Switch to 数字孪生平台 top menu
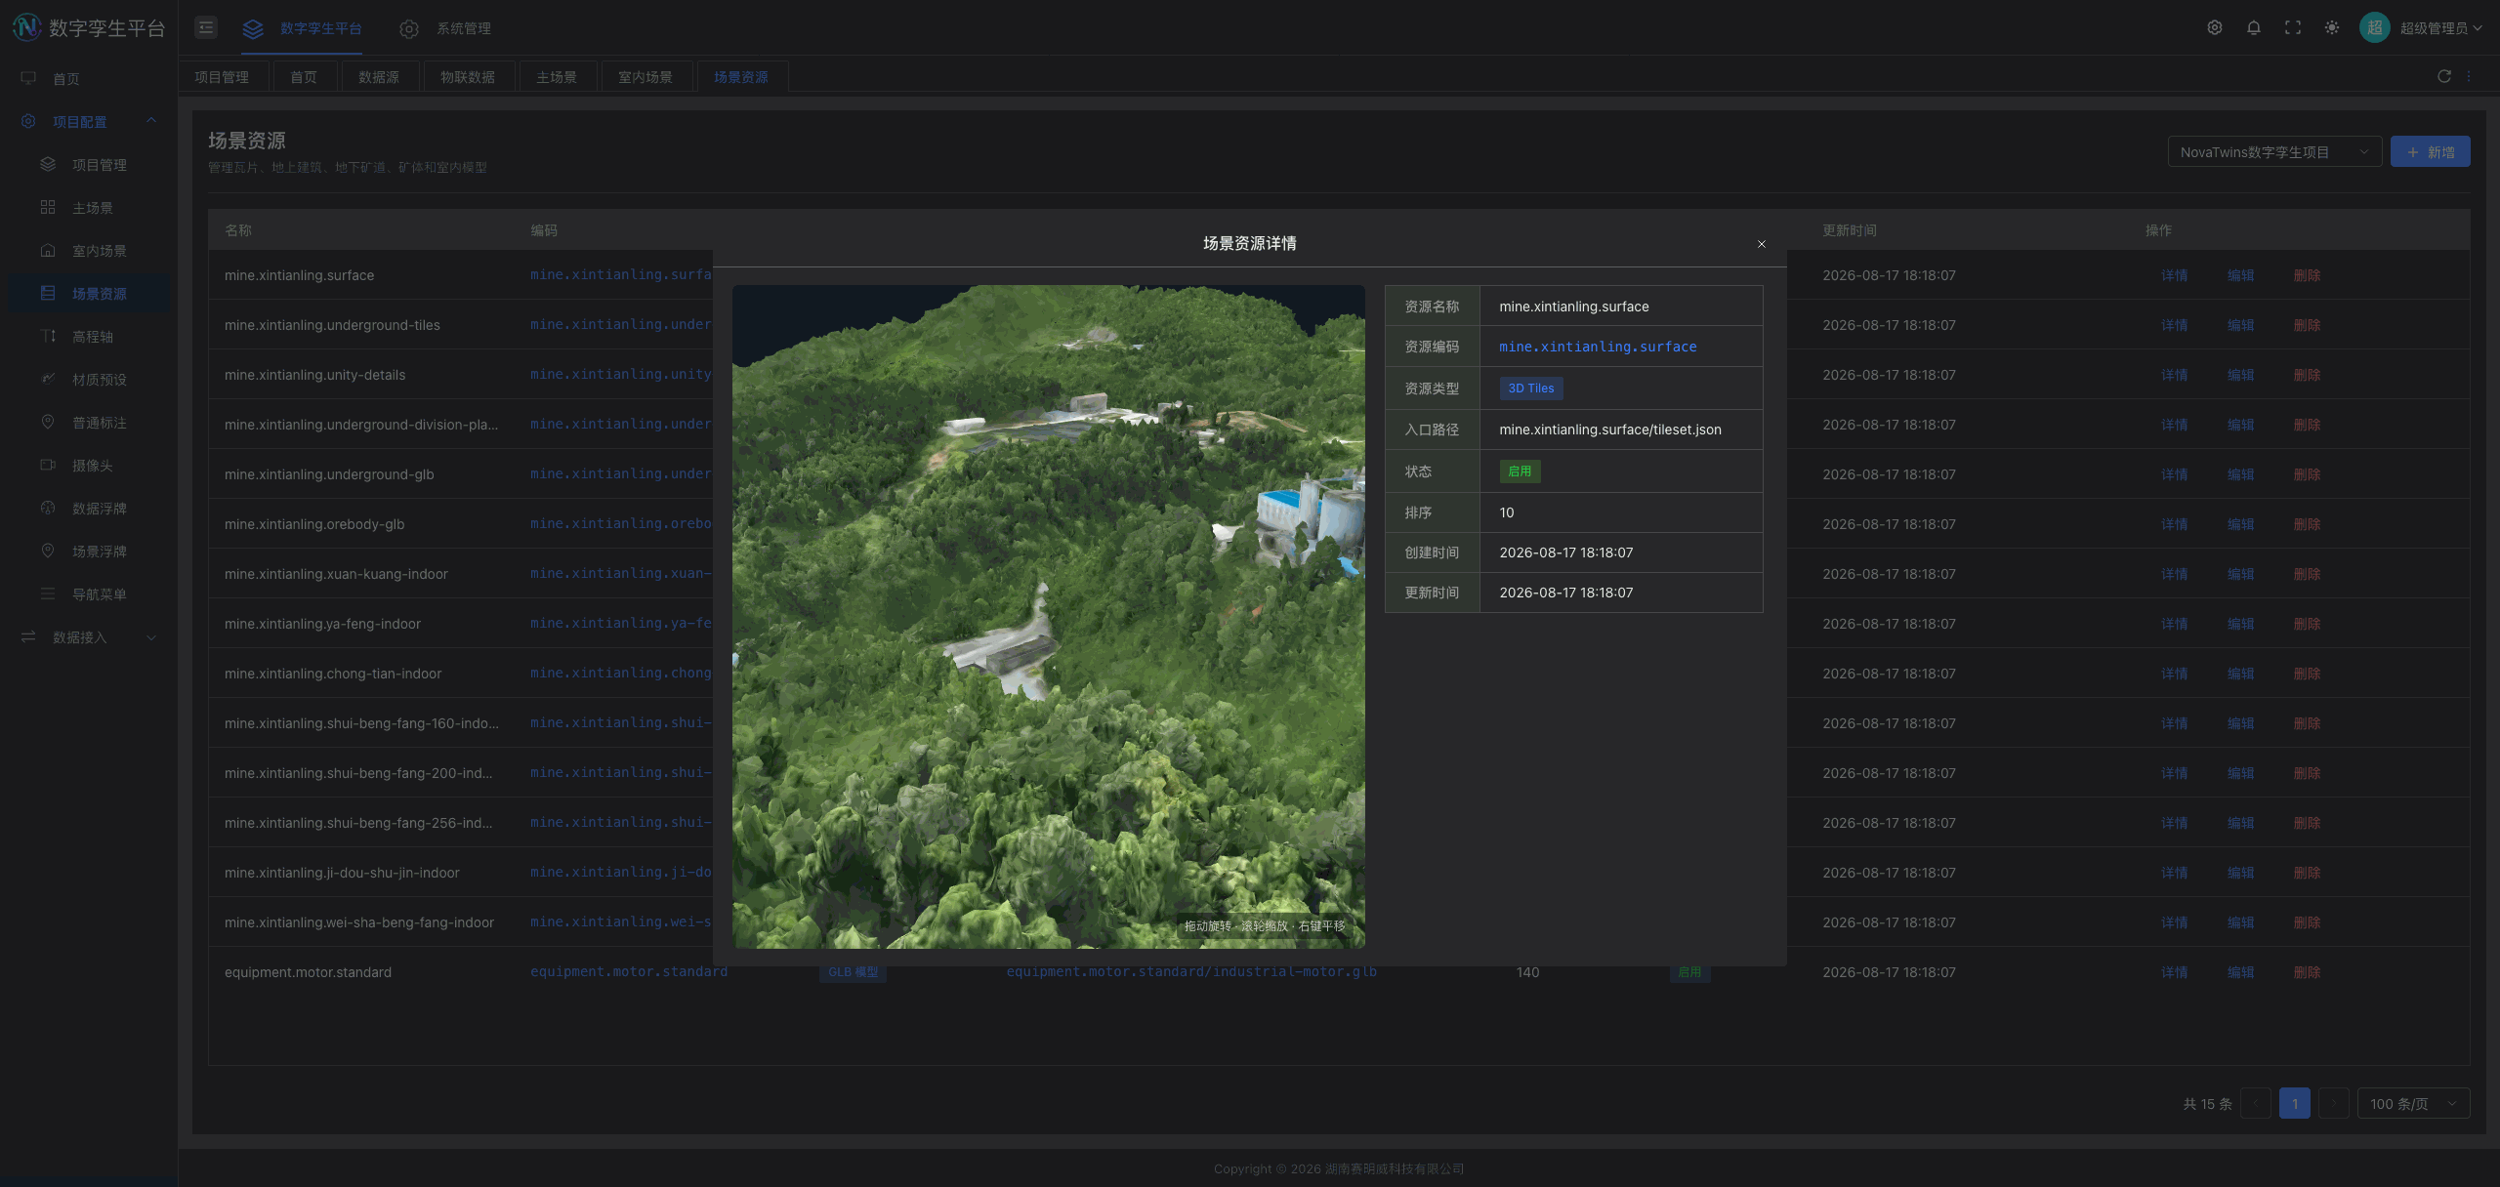2500x1187 pixels. (302, 28)
